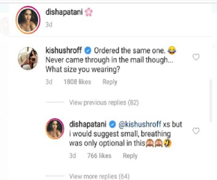Like dishapatani's reply with heart icon

point(196,131)
